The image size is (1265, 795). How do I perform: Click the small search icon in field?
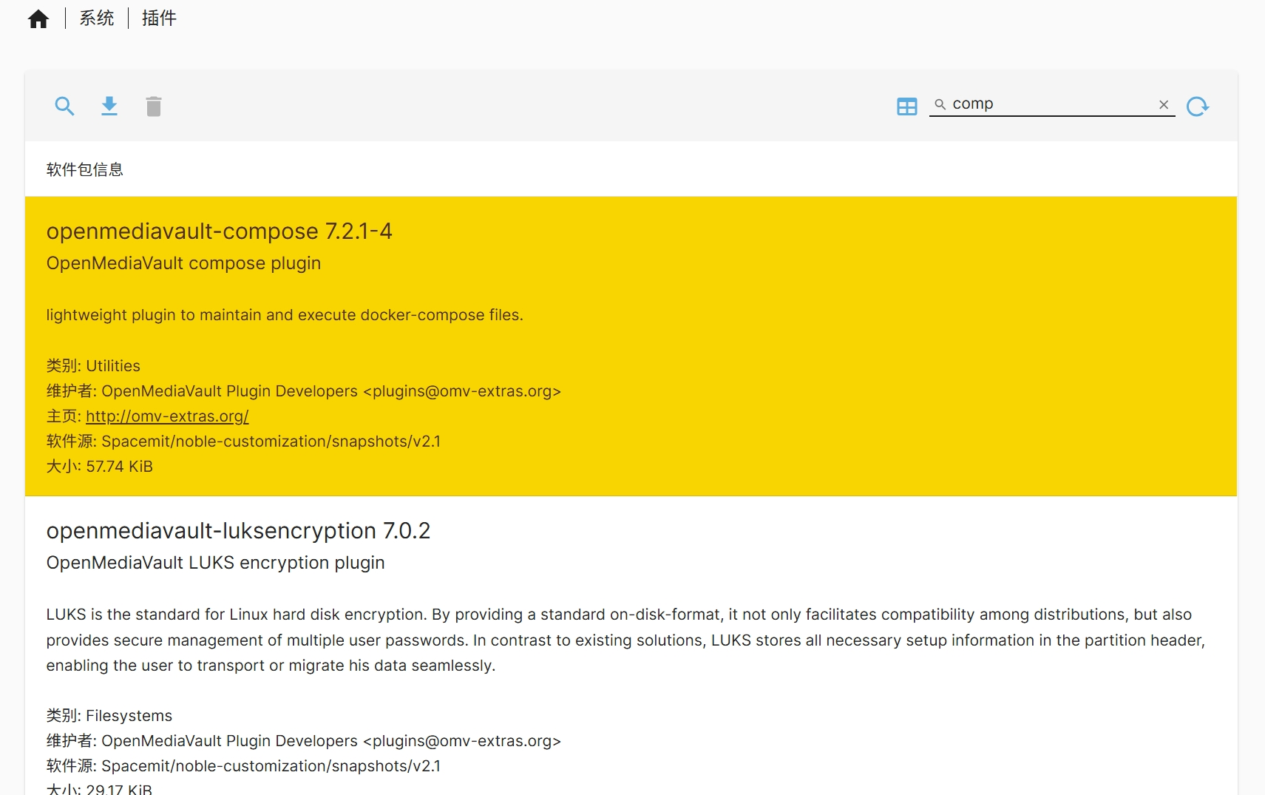940,105
